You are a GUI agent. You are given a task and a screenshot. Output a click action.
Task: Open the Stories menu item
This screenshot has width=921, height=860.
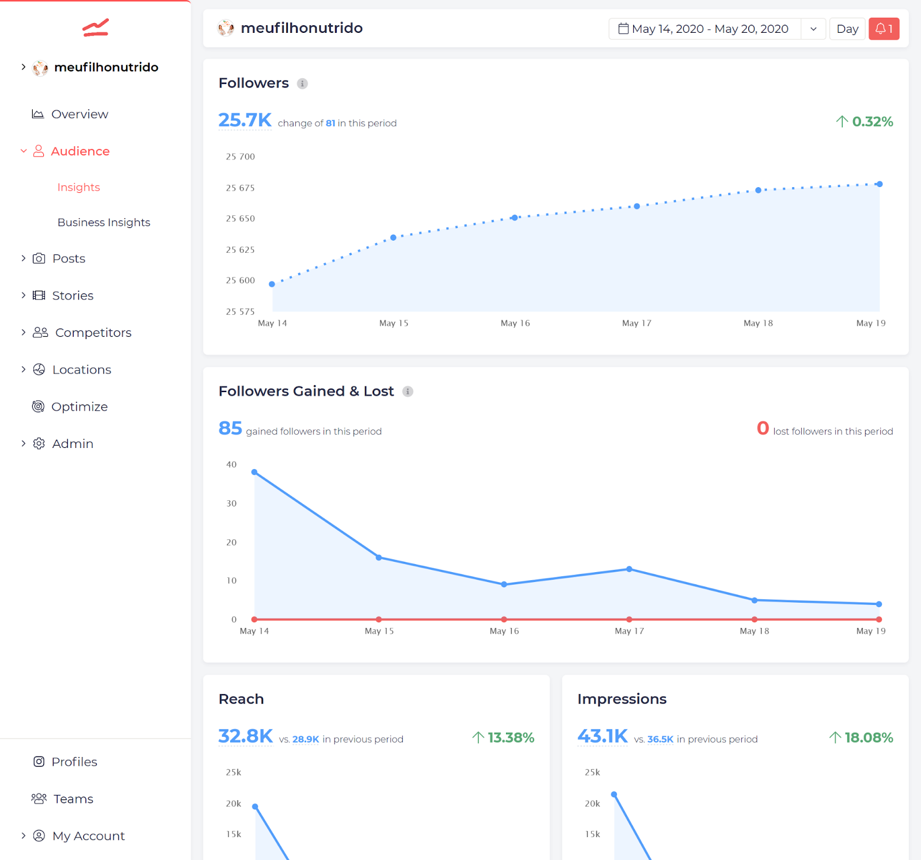click(x=73, y=295)
